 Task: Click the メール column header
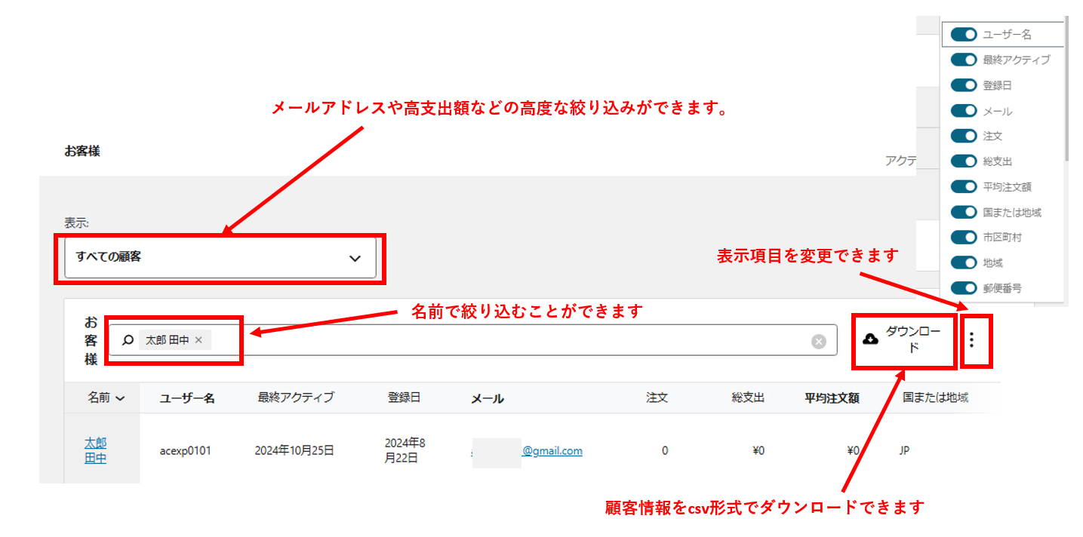pyautogui.click(x=487, y=399)
